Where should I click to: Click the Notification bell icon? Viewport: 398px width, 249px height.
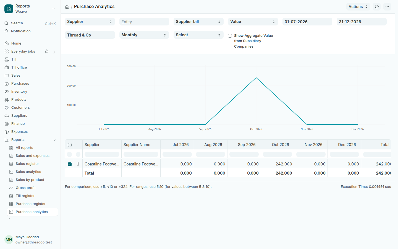coord(6,31)
